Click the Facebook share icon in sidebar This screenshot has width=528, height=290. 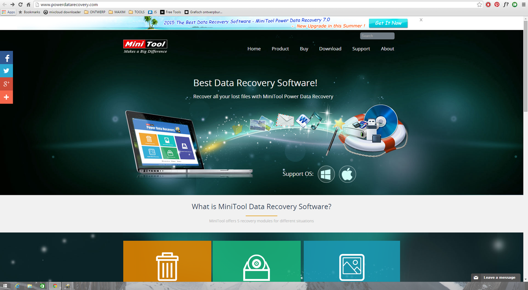pos(6,58)
